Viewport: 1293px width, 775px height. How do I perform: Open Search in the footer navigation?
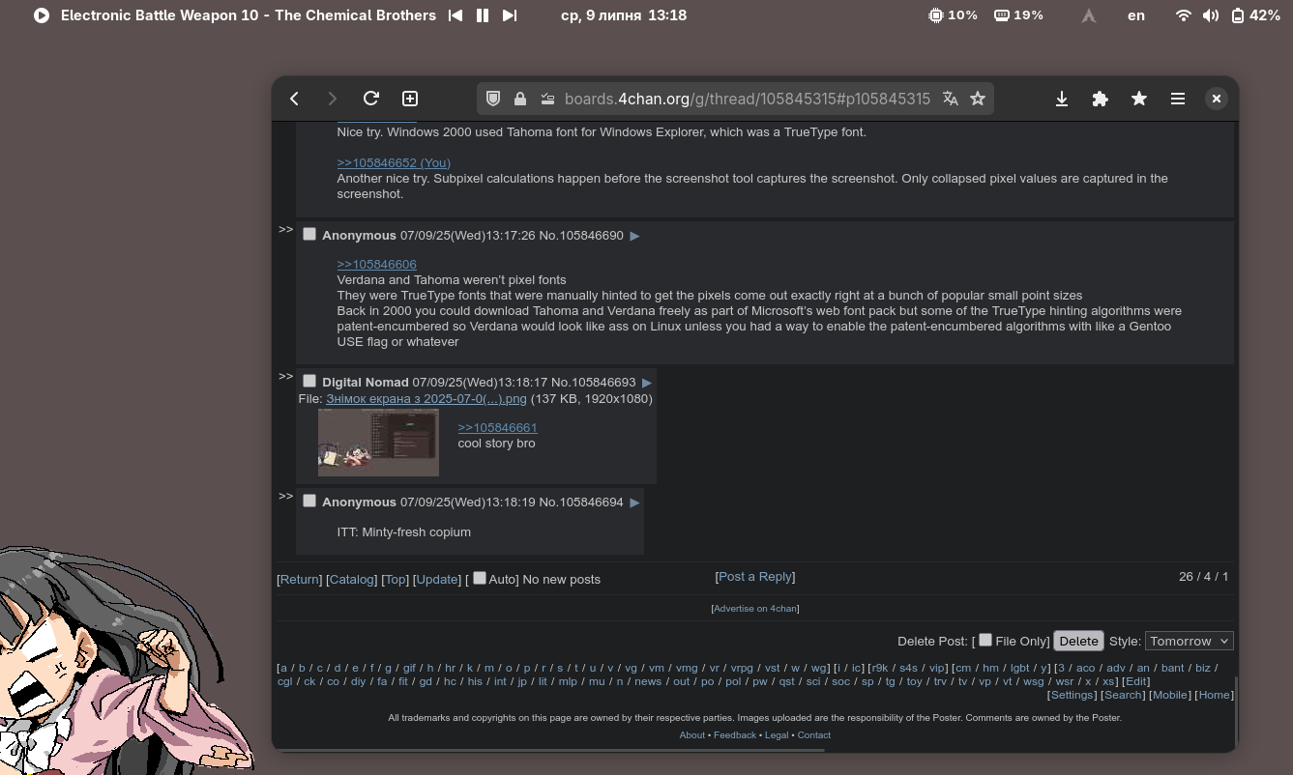coord(1123,695)
